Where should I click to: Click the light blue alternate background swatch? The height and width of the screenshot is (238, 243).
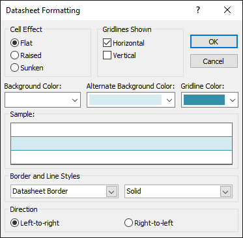[x=125, y=100]
